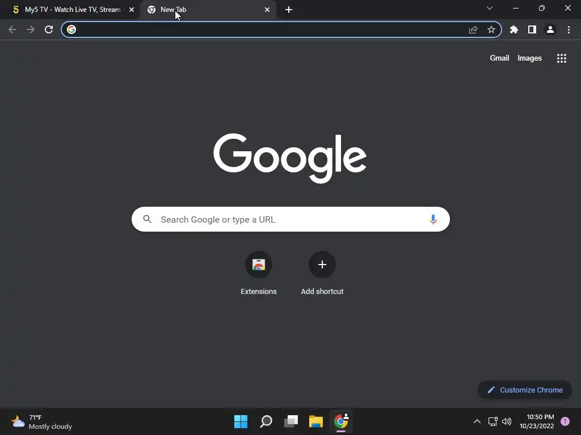Open Google Images link
The width and height of the screenshot is (581, 435).
[529, 58]
